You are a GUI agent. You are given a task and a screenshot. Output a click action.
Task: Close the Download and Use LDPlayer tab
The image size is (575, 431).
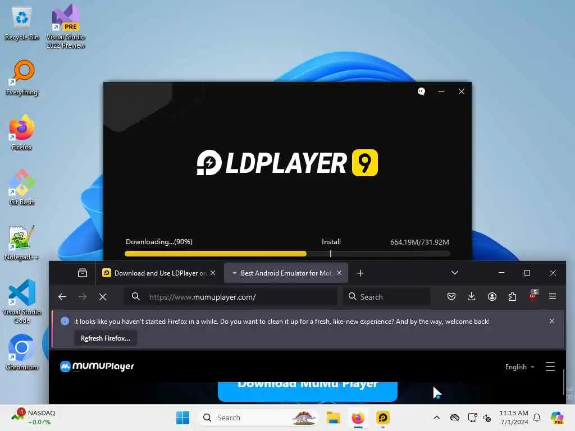coord(213,273)
